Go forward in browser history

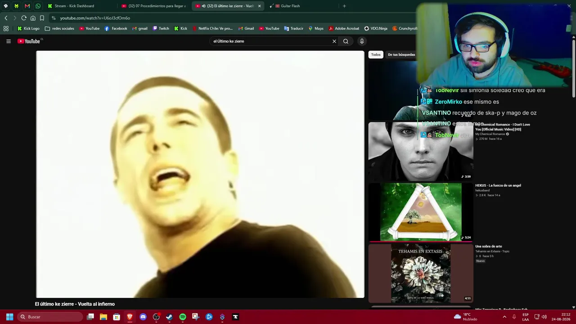(14, 18)
